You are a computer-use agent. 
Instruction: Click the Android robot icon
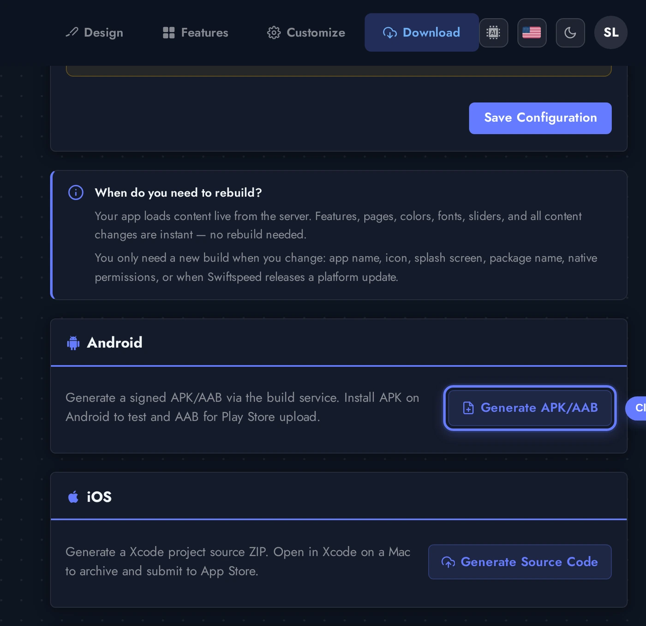coord(73,343)
